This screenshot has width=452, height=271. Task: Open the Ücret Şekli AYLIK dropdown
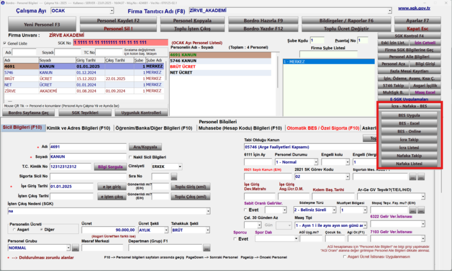(x=166, y=230)
